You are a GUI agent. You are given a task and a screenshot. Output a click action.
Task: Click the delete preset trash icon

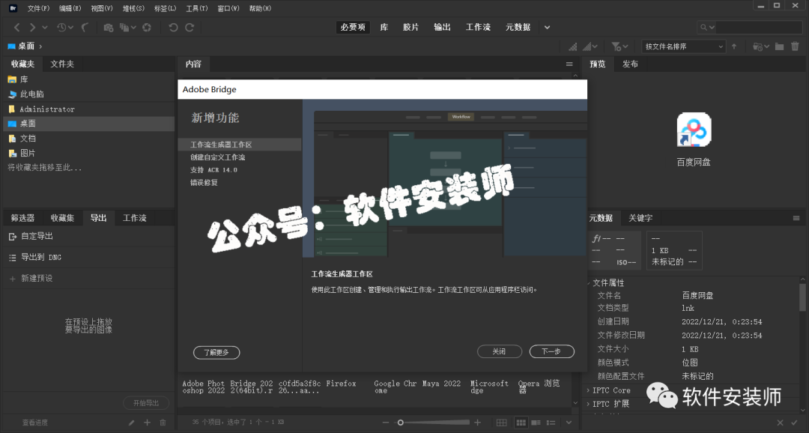click(163, 423)
